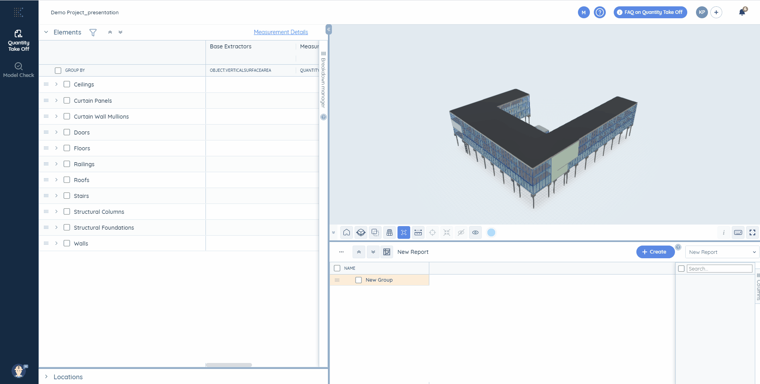Open report three-dots menu
The image size is (760, 384).
click(x=341, y=252)
